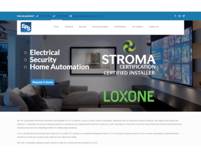Open the Security navigation item
201x157 pixels.
pyautogui.click(x=83, y=27)
